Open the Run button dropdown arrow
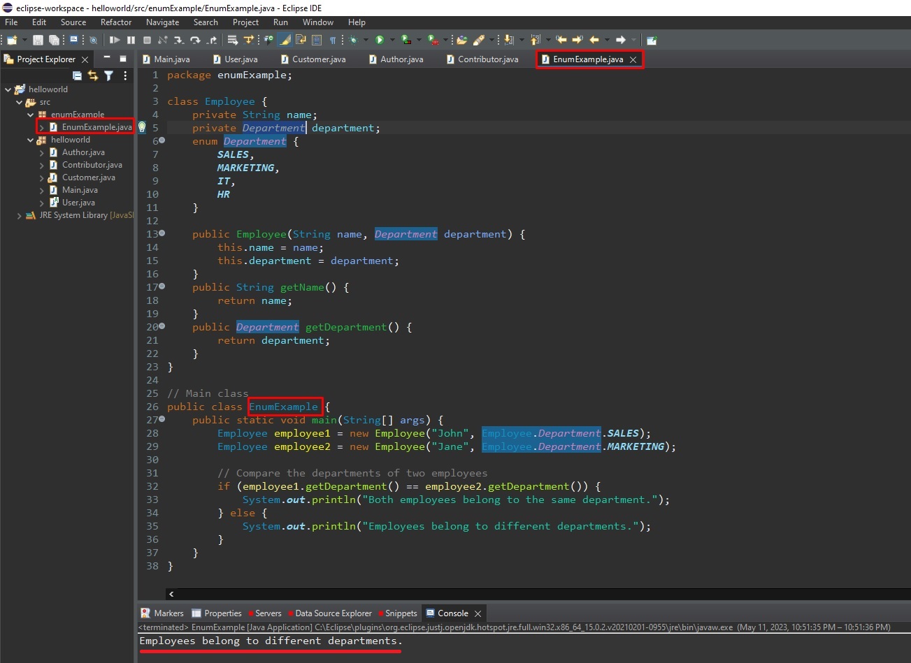Screen dimensions: 911x663 (392, 41)
